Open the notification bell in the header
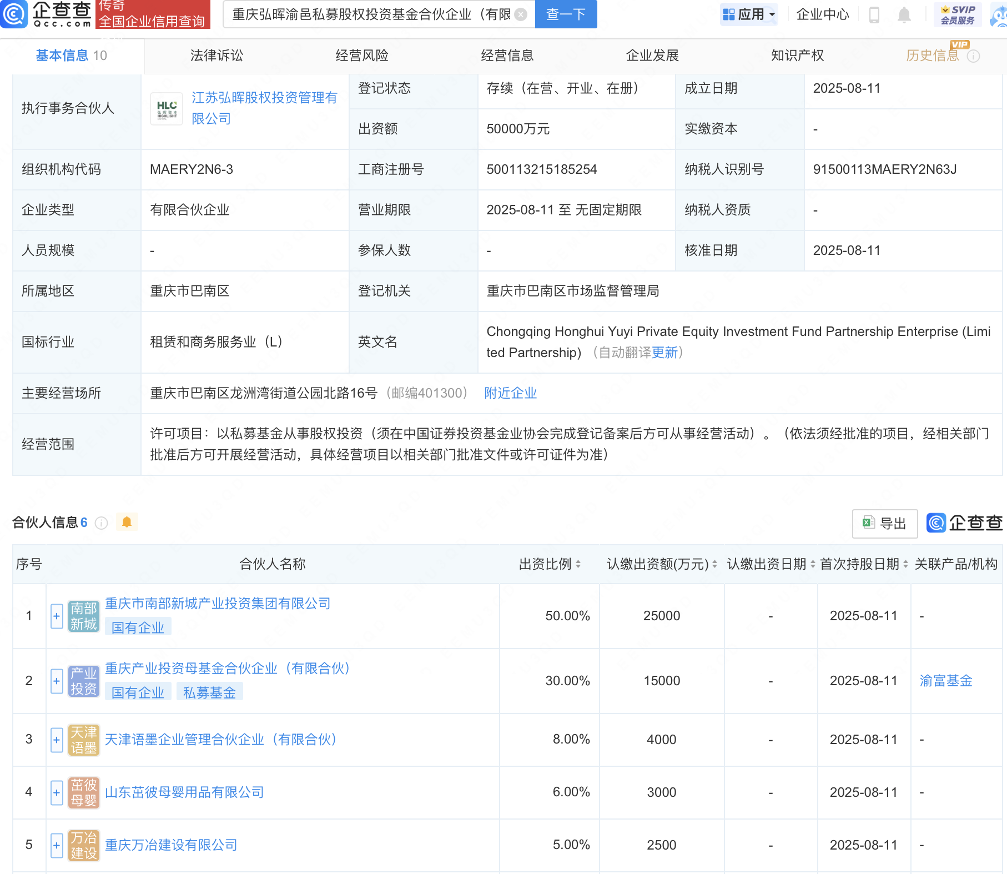Screen dimensions: 1007x874 pyautogui.click(x=904, y=14)
